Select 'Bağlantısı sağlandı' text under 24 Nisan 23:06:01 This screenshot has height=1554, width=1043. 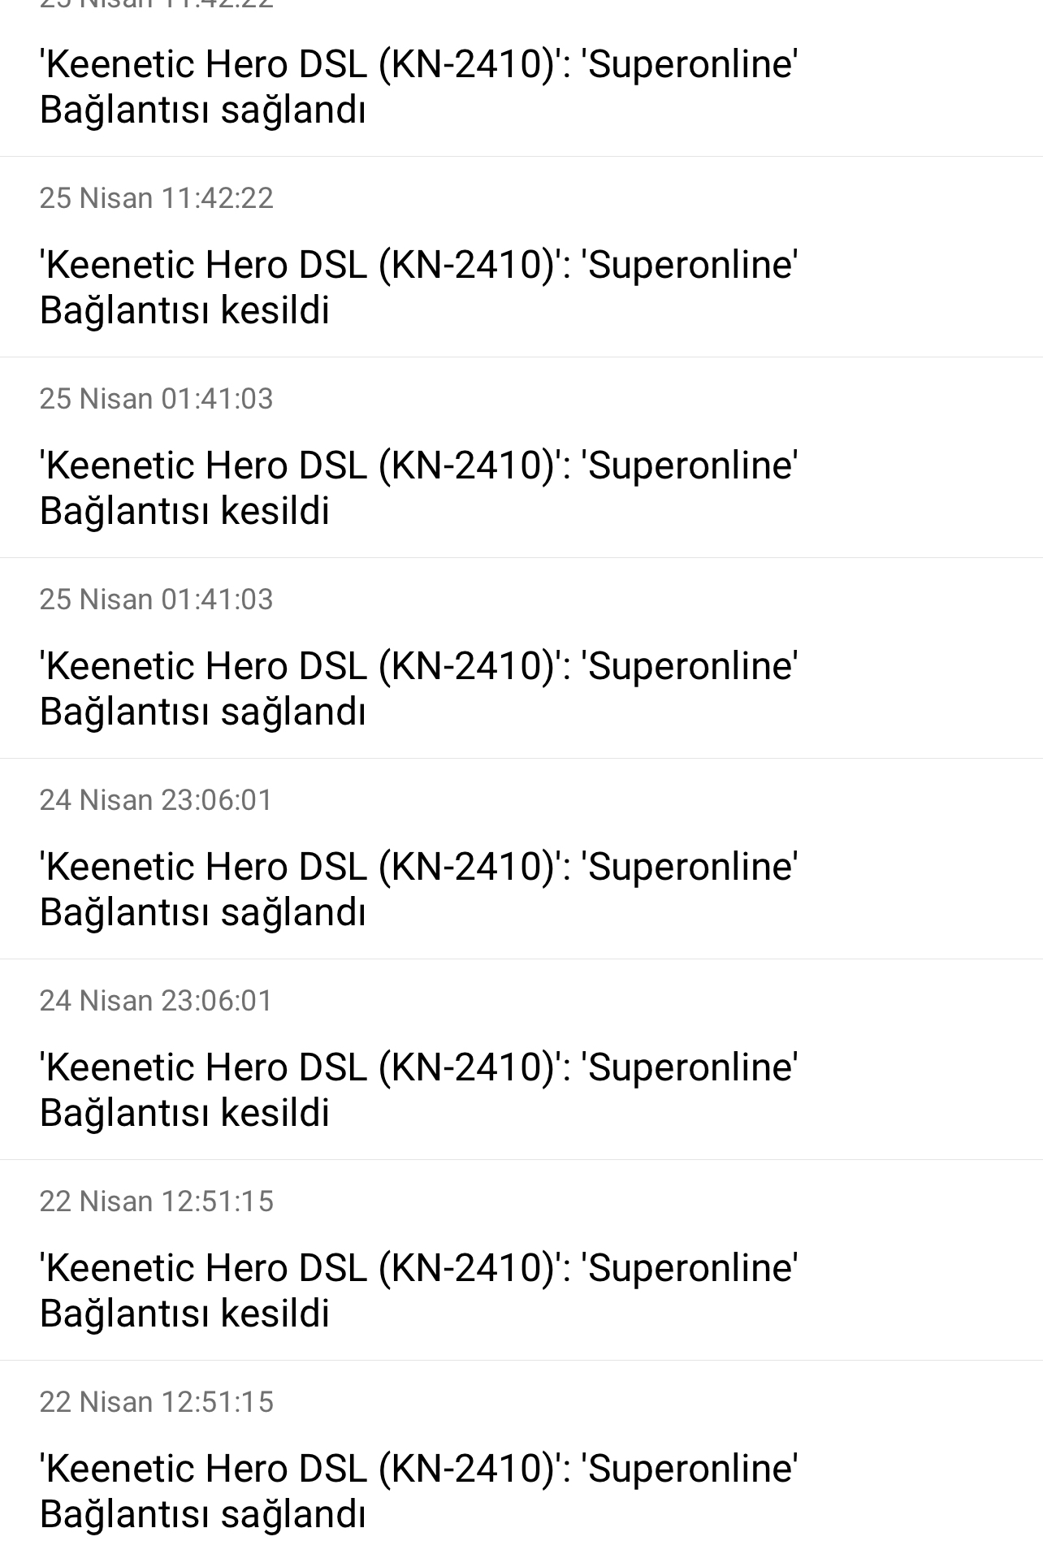[203, 913]
